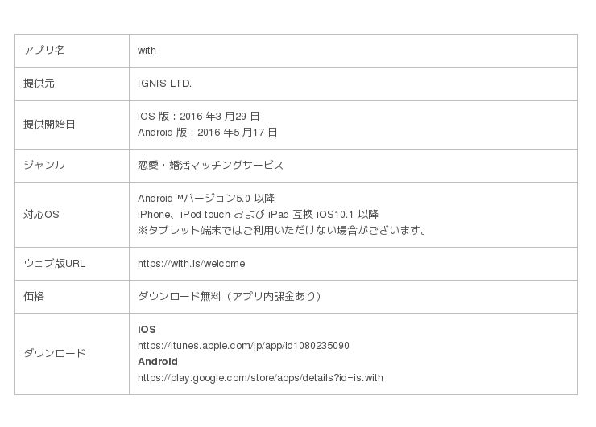The height and width of the screenshot is (427, 596).
Task: Click the 対応OS row label
Action: (x=41, y=215)
